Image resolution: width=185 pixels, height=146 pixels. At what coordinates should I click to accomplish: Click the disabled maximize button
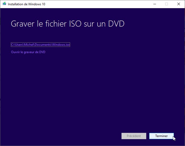click(x=166, y=4)
